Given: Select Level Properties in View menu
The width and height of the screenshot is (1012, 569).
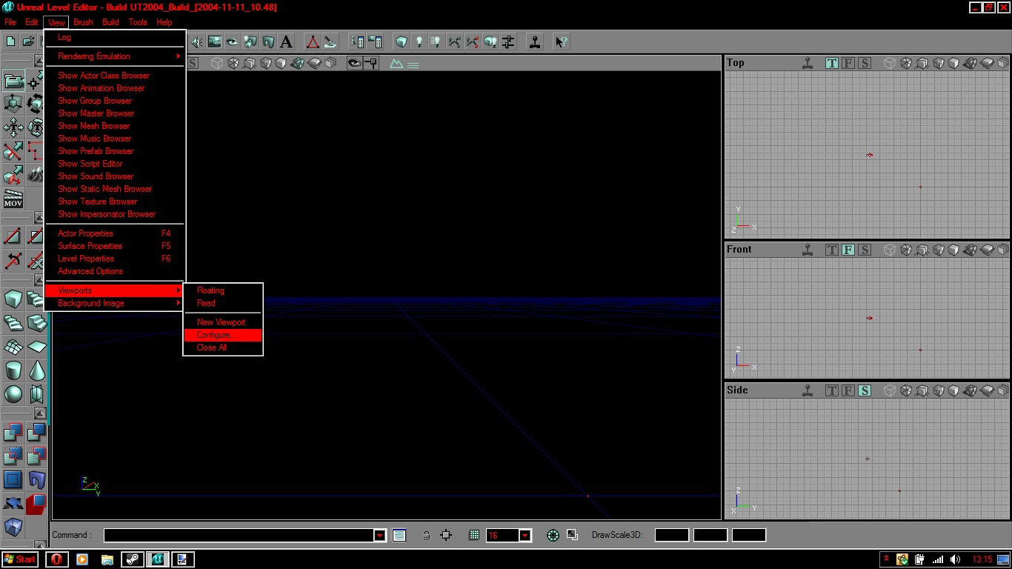Looking at the screenshot, I should coord(115,259).
